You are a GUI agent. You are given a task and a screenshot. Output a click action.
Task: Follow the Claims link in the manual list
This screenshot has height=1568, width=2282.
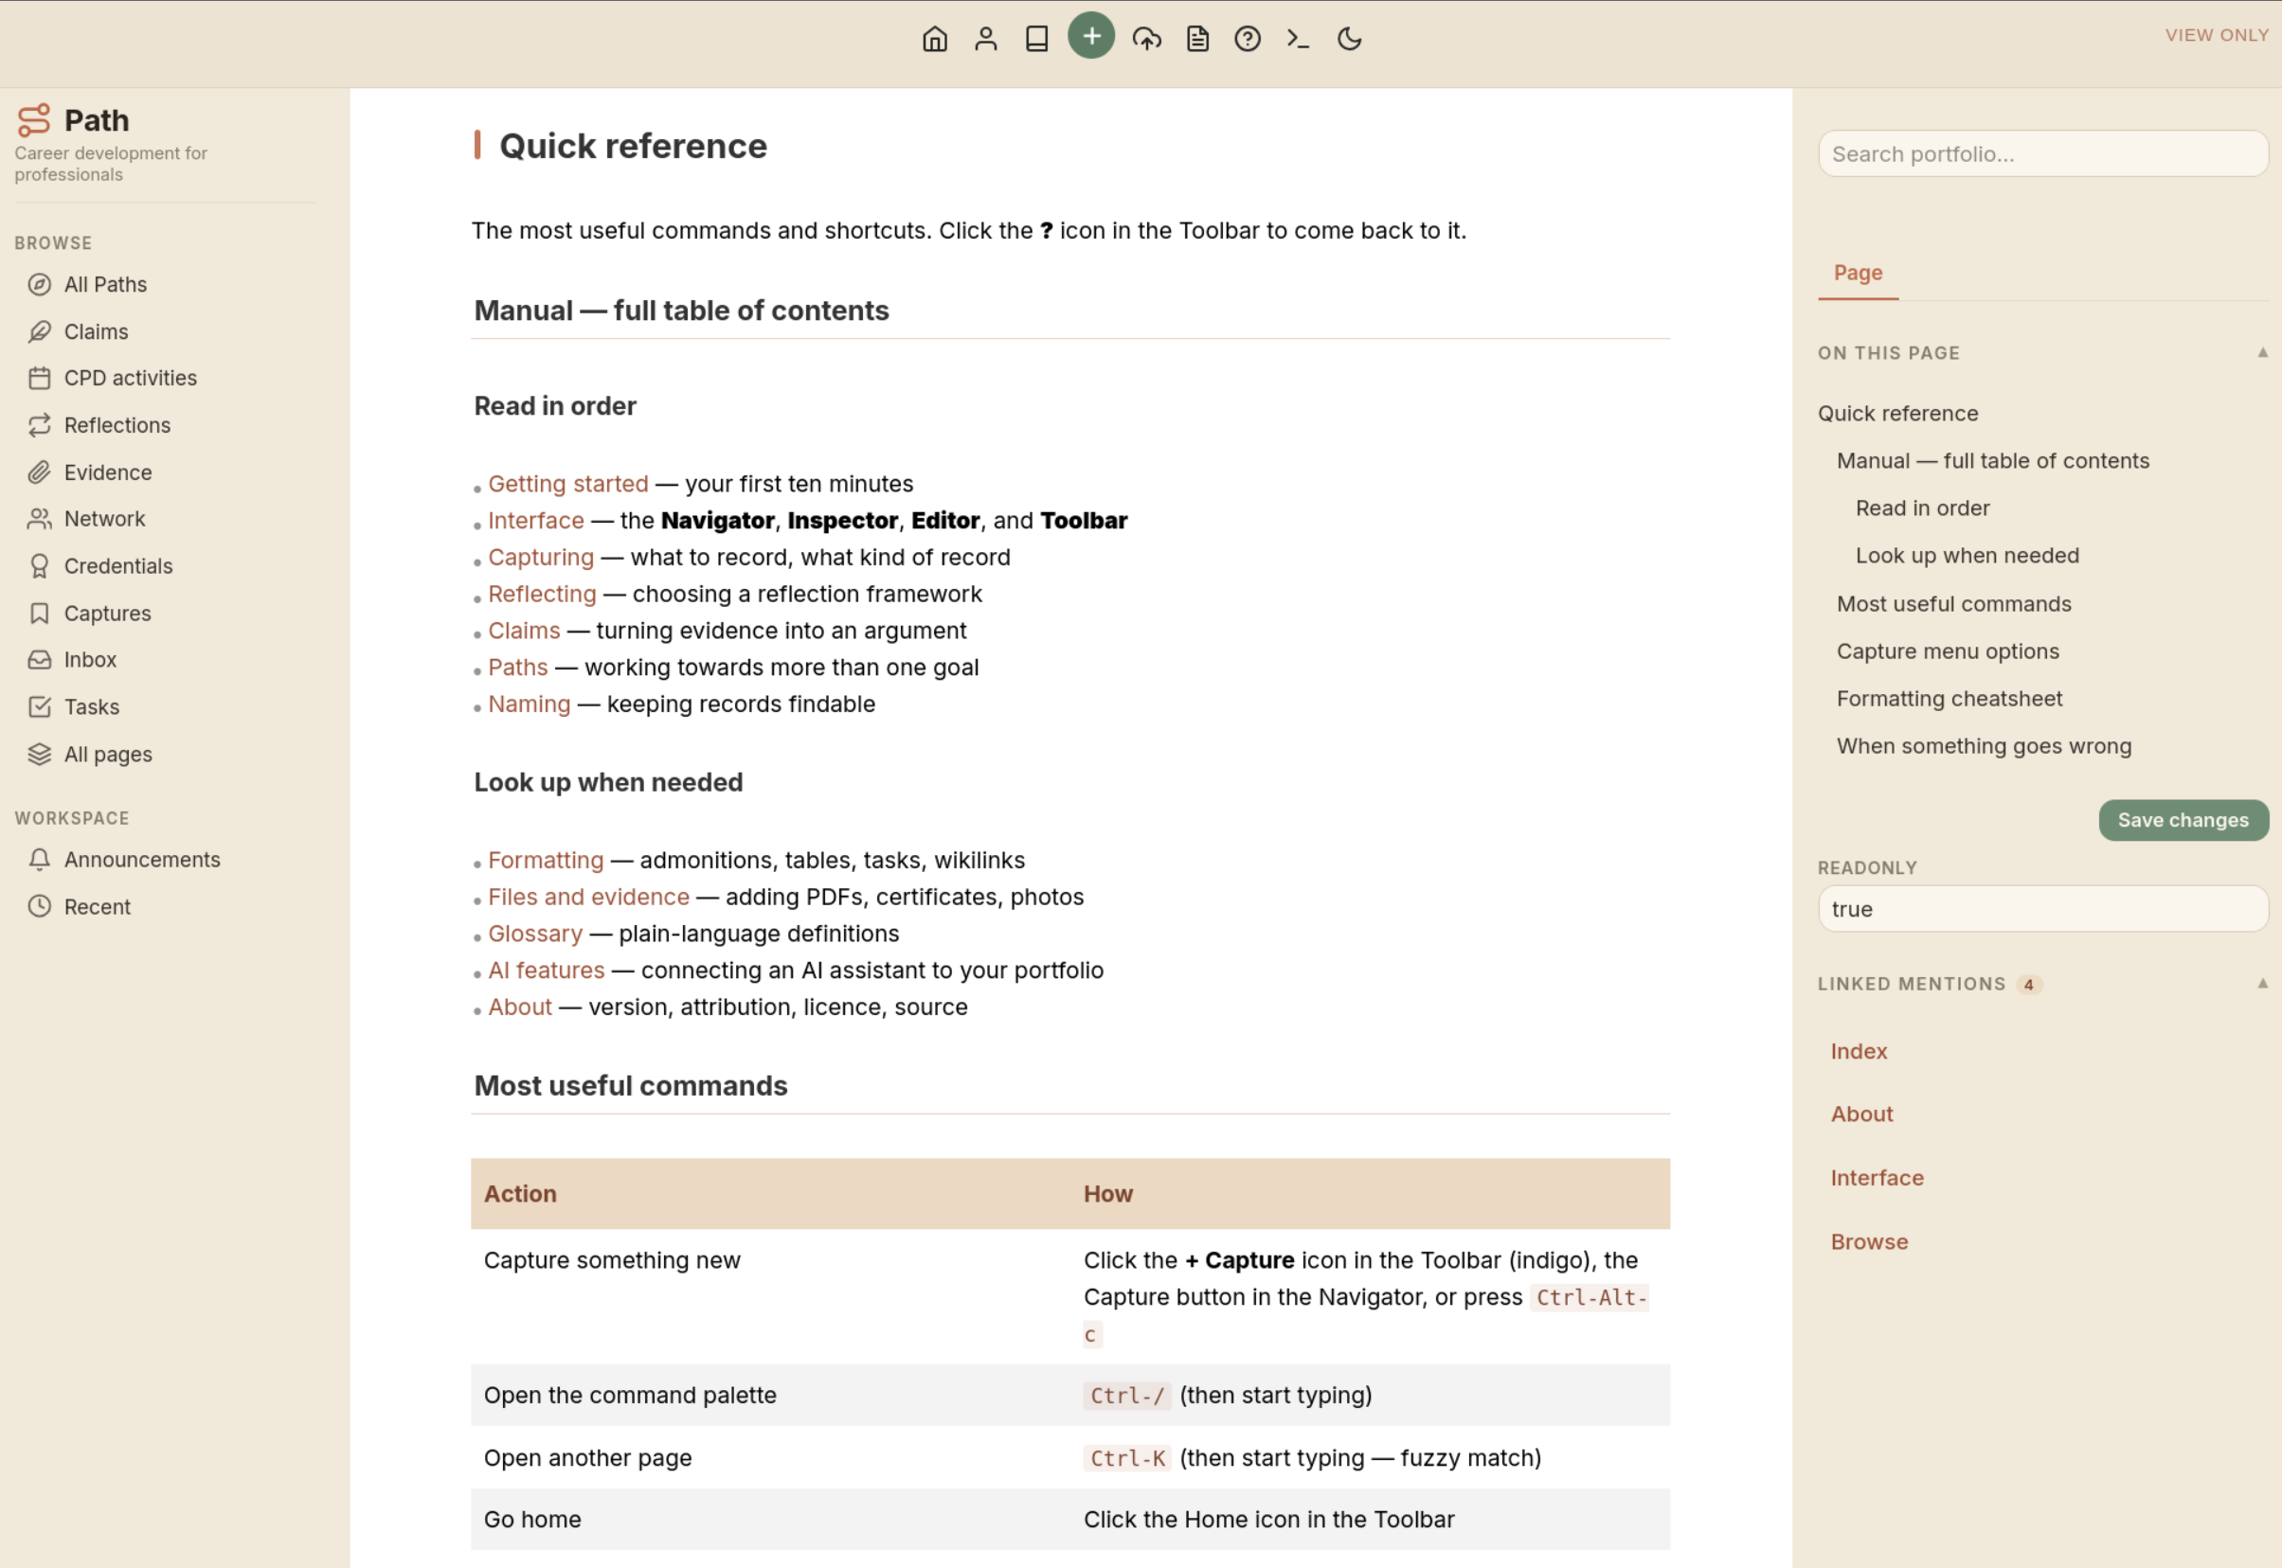(524, 631)
